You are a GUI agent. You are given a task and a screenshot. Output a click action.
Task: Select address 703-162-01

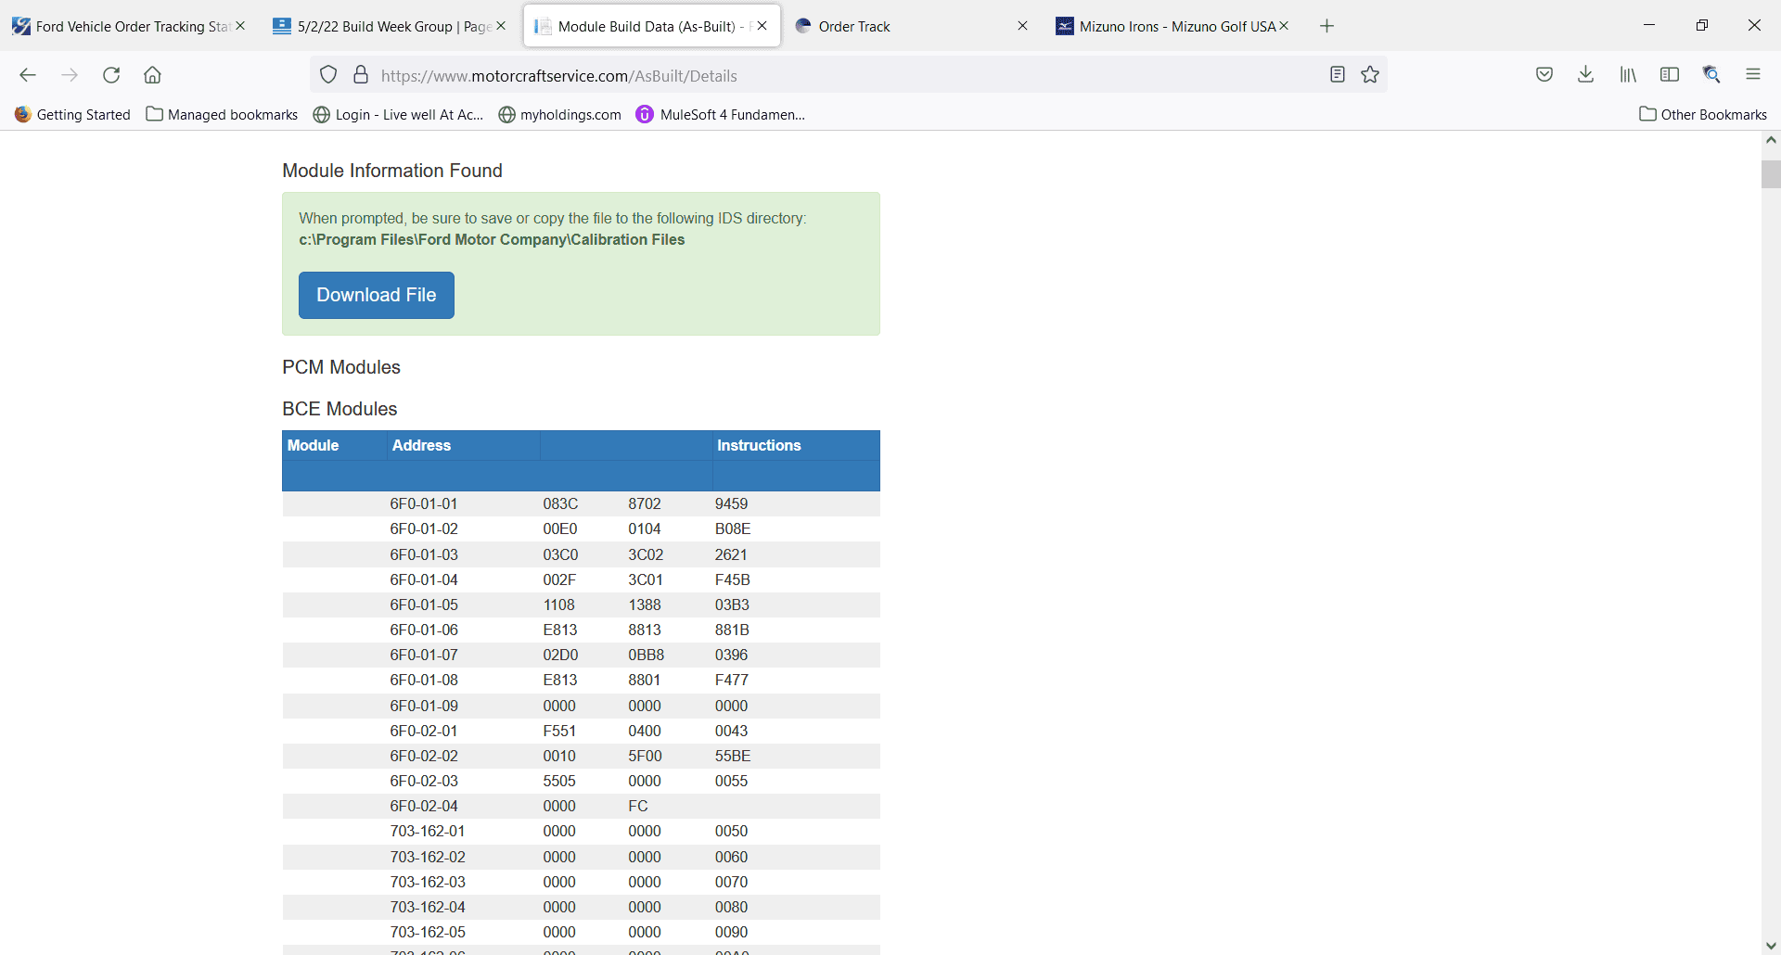(428, 832)
